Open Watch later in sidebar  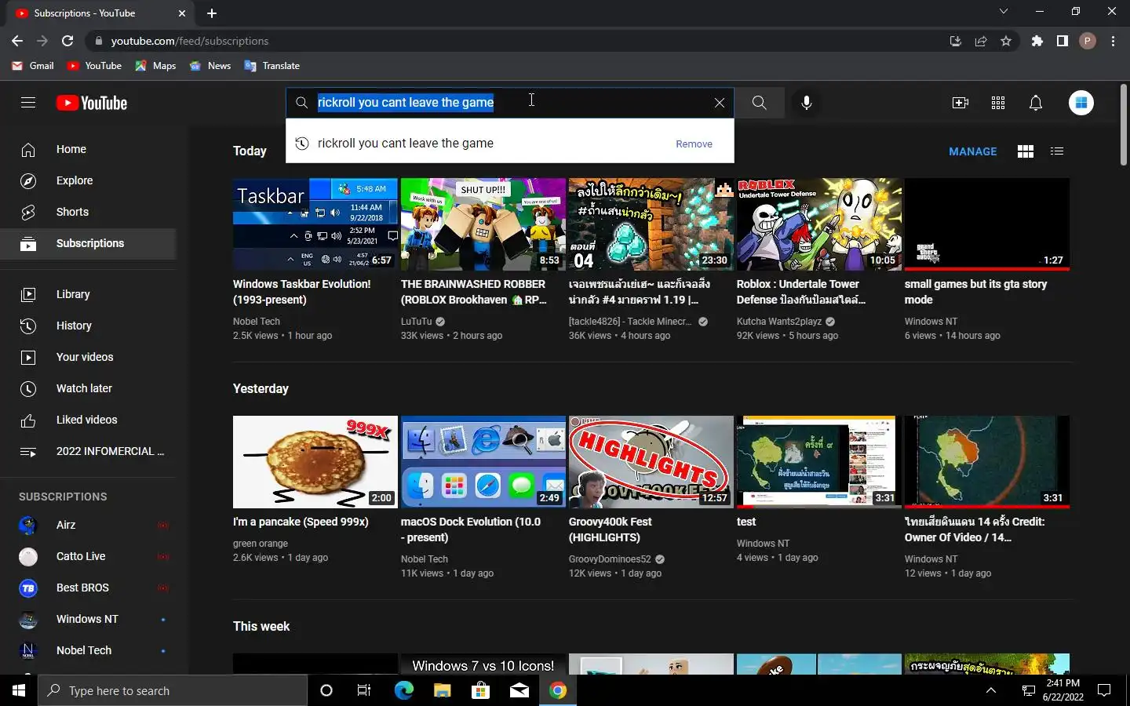coord(88,388)
